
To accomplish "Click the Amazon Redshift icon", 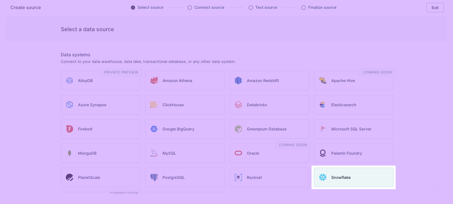I will [238, 81].
